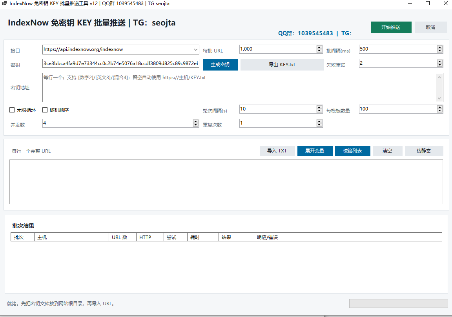Viewport: 452px width, 317px height.
Task: Increase 失败重试 retry count with up arrow
Action: [x=439, y=62]
